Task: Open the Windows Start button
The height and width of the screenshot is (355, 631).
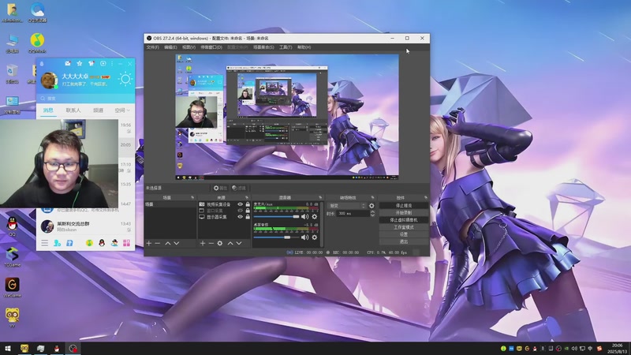Action: (8, 348)
